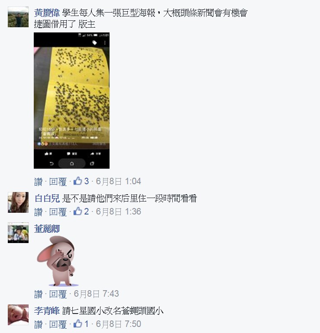Enlarge the yellow flypaper screenshot image
The width and height of the screenshot is (320, 333).
coord(71,100)
